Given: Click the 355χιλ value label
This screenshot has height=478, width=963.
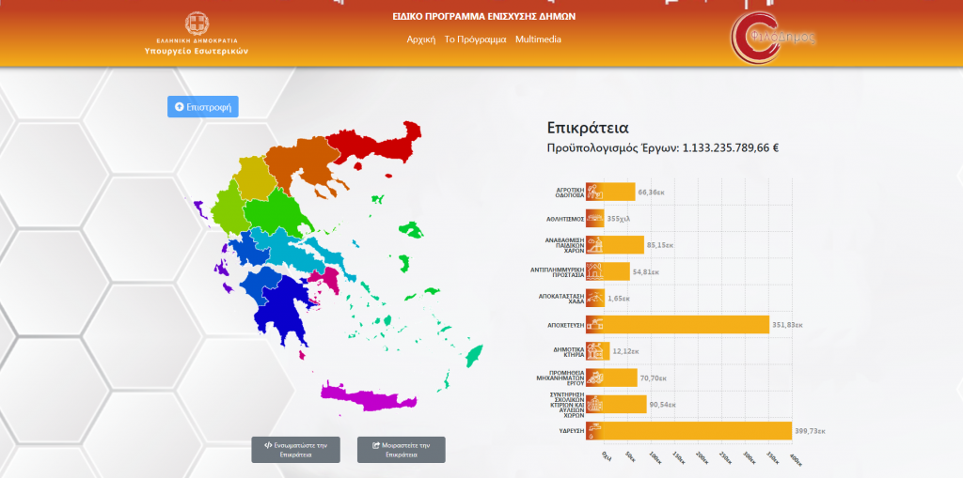Looking at the screenshot, I should pyautogui.click(x=619, y=219).
